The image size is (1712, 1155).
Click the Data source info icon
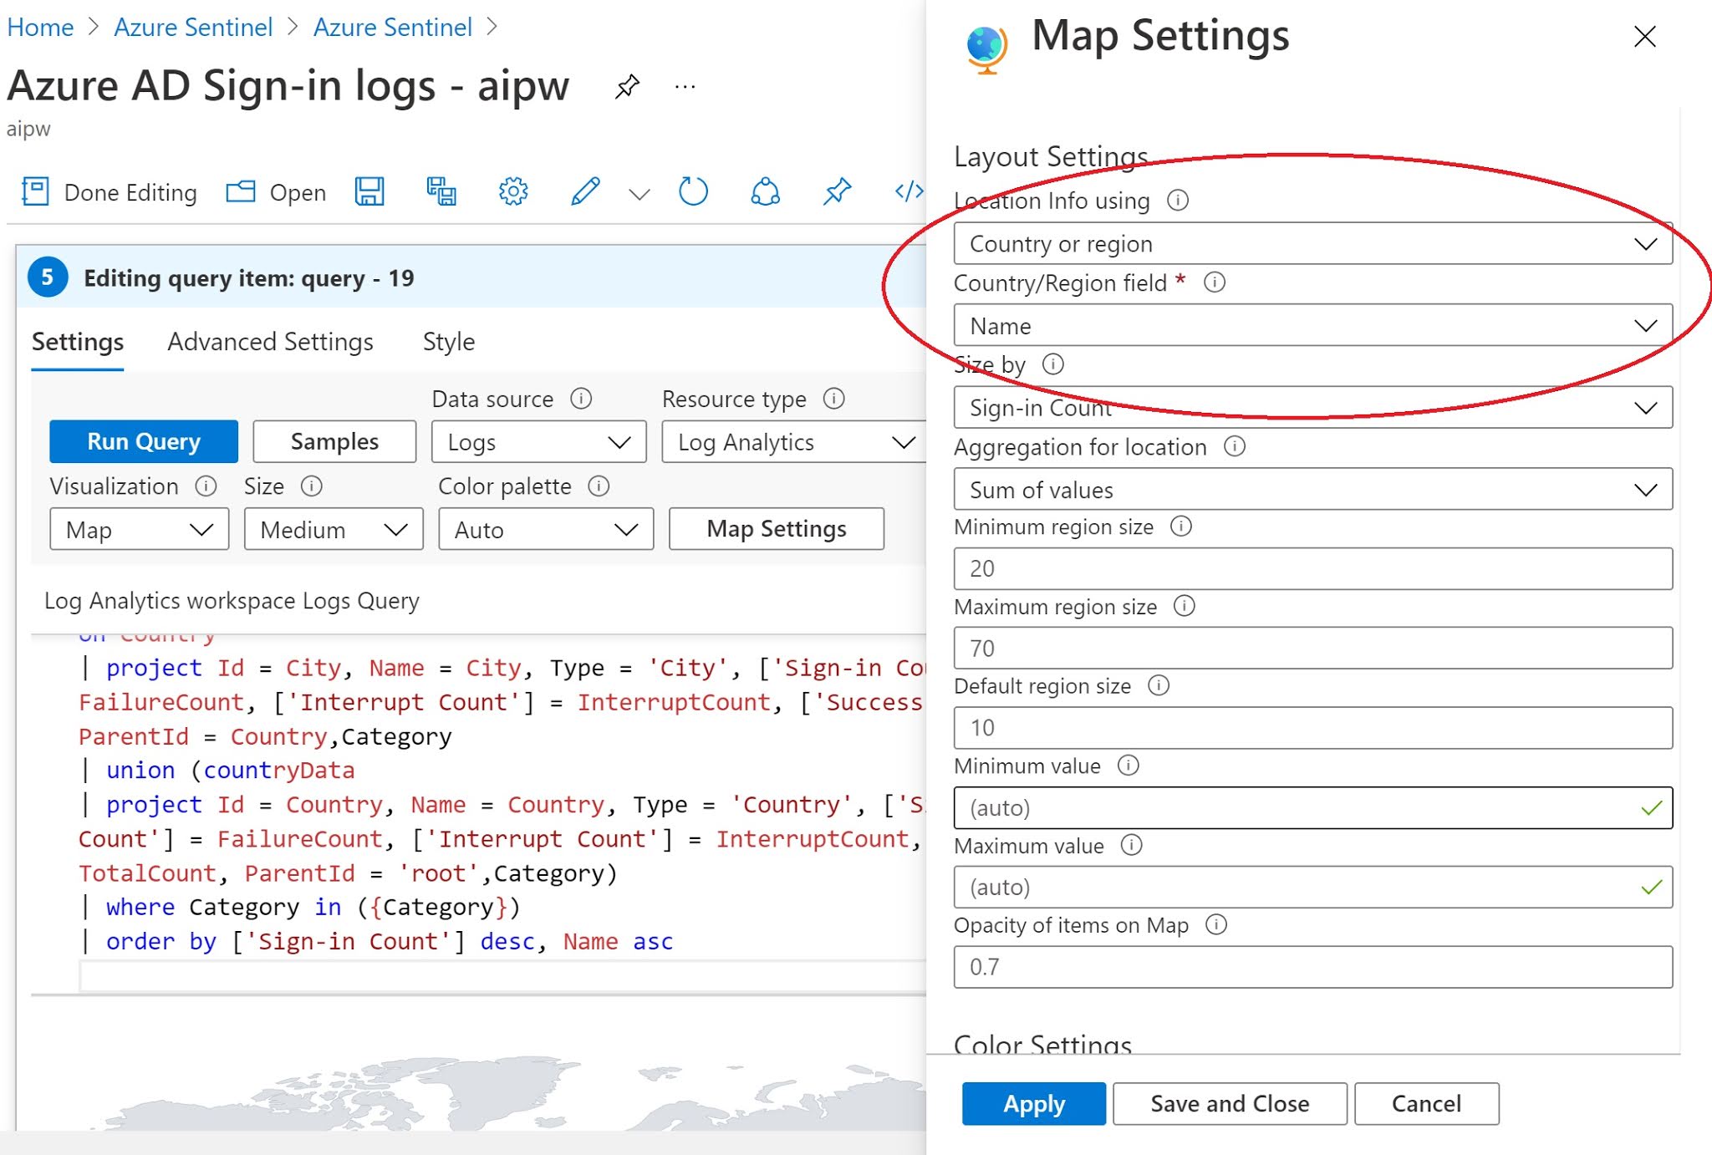pos(582,399)
